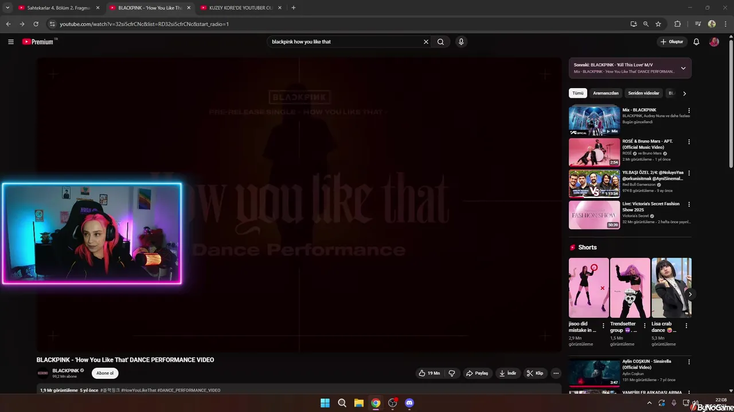Image resolution: width=734 pixels, height=412 pixels.
Task: Switch to Sahtekarlar 4. Bölüm tab
Action: (58, 8)
